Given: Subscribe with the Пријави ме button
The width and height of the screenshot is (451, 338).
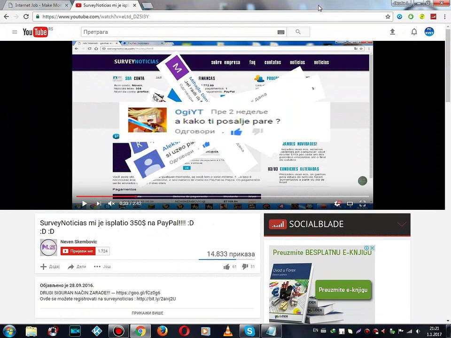Looking at the screenshot, I should point(78,251).
